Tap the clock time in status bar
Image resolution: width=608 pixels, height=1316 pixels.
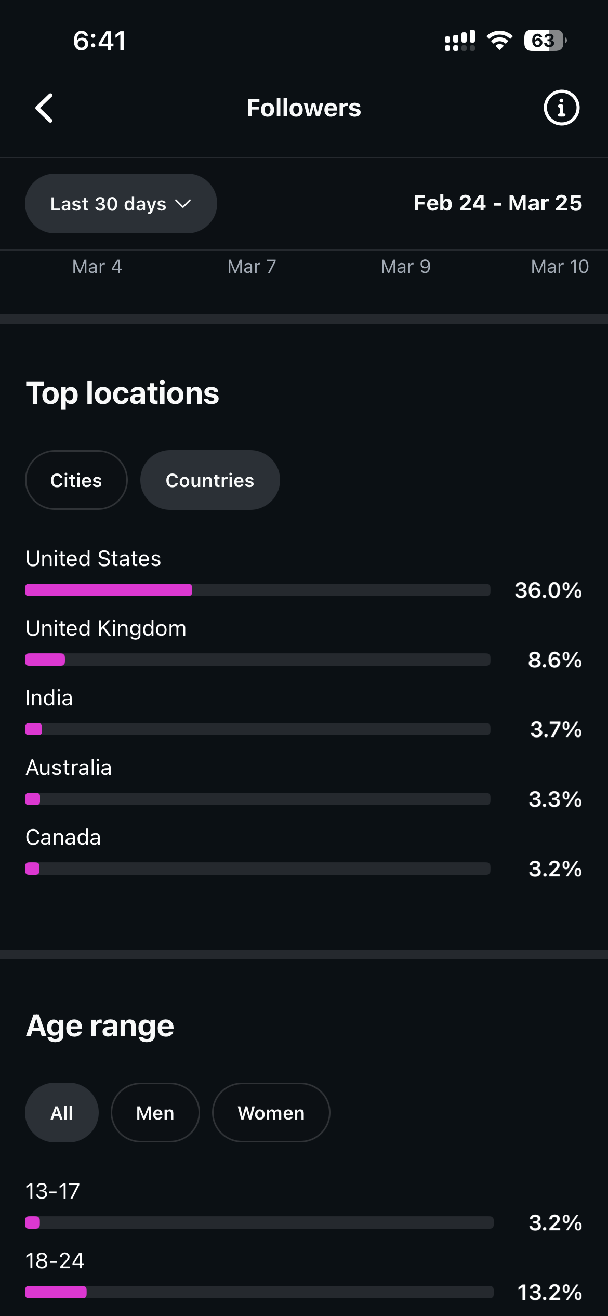tap(99, 41)
